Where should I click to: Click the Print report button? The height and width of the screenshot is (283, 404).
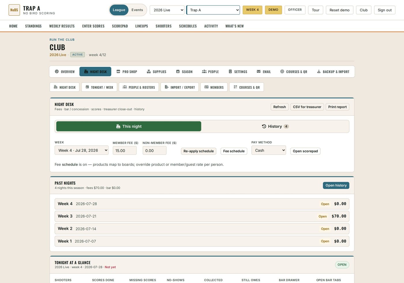[x=337, y=107]
